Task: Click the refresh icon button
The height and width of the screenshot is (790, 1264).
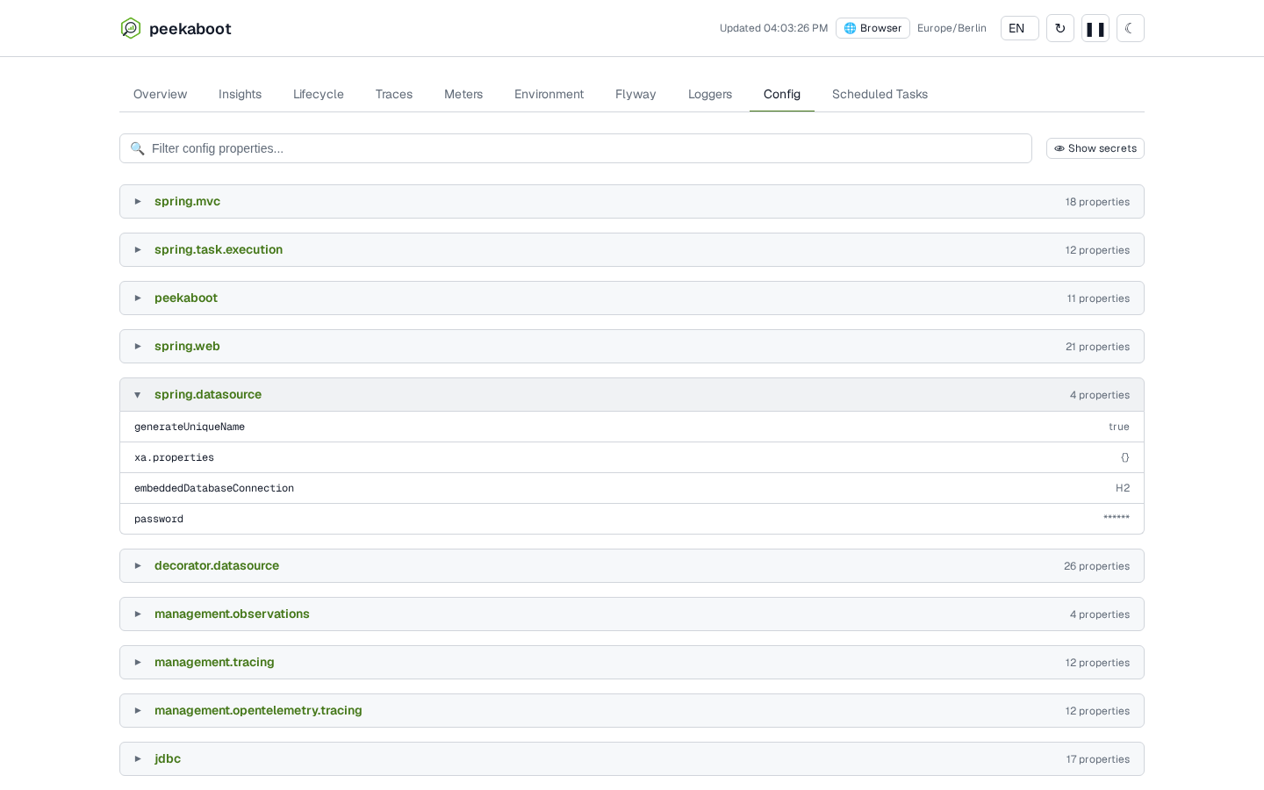Action: pos(1060,28)
